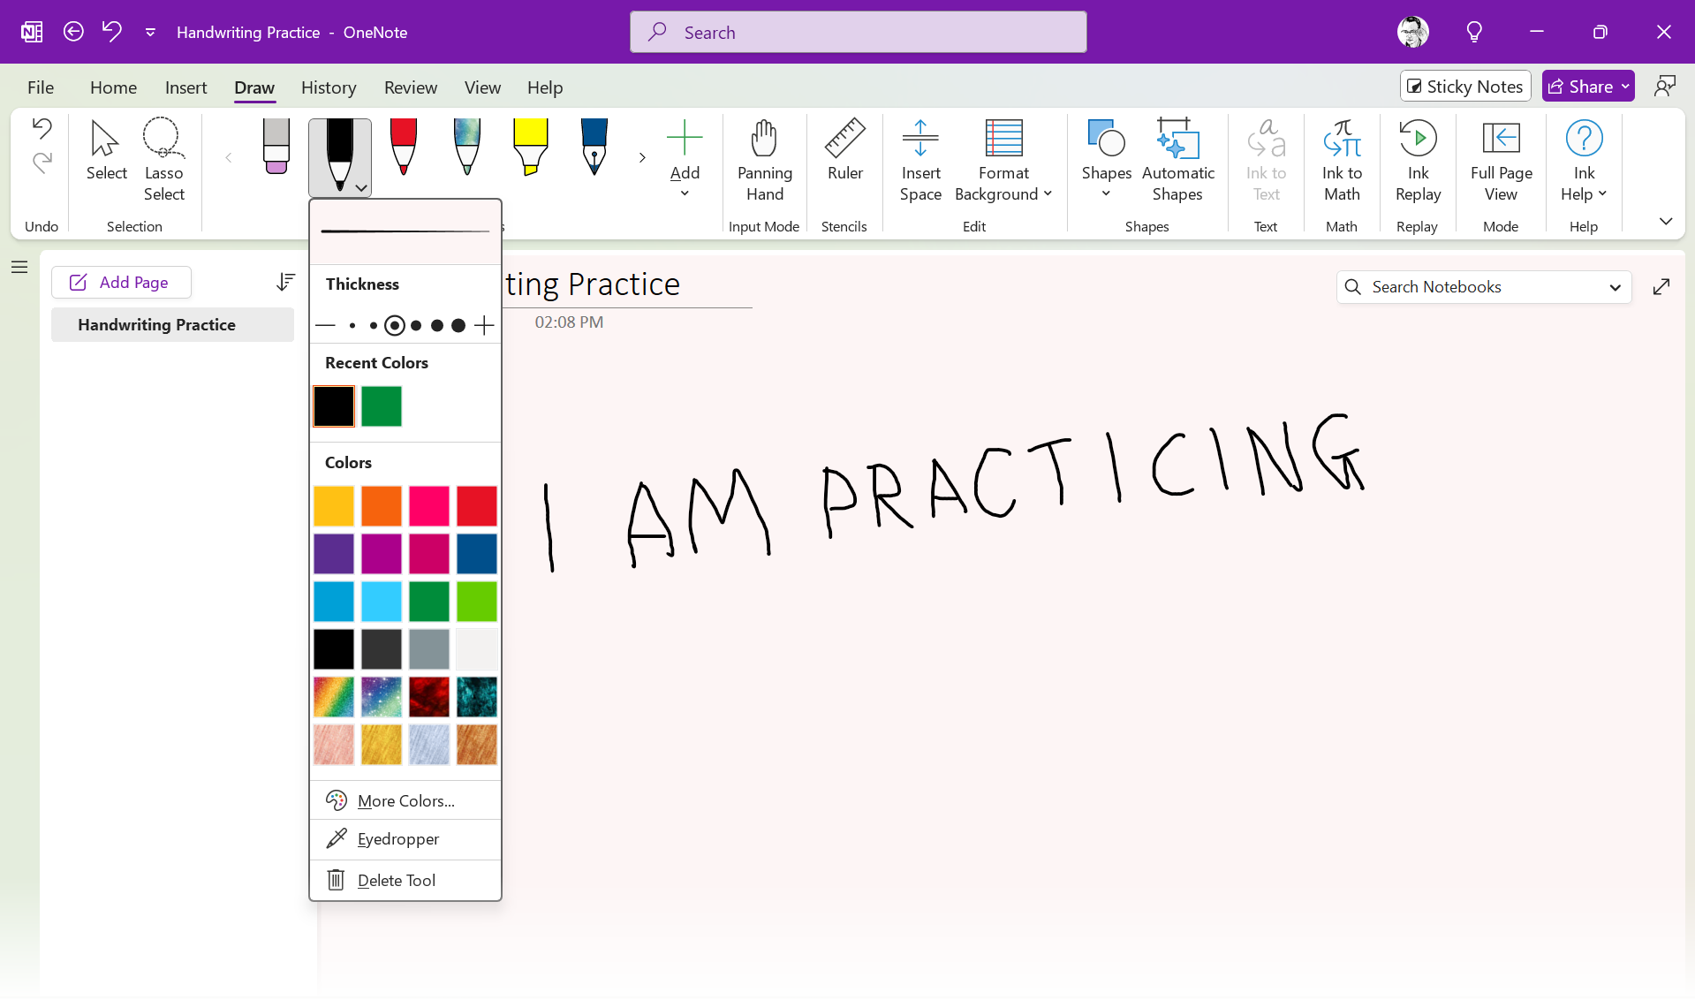Switch to the Home tab
The width and height of the screenshot is (1695, 1000).
point(113,87)
